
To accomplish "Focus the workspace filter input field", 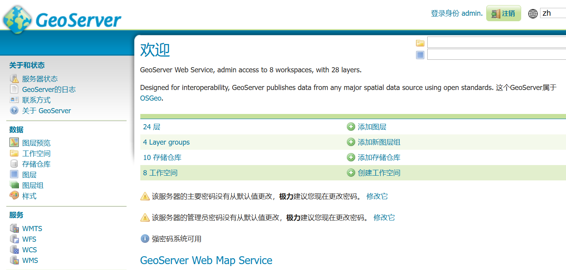I will [496, 42].
